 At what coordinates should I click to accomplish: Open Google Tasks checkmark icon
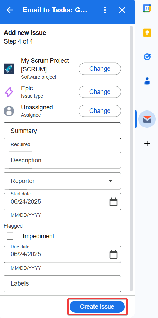point(147,57)
